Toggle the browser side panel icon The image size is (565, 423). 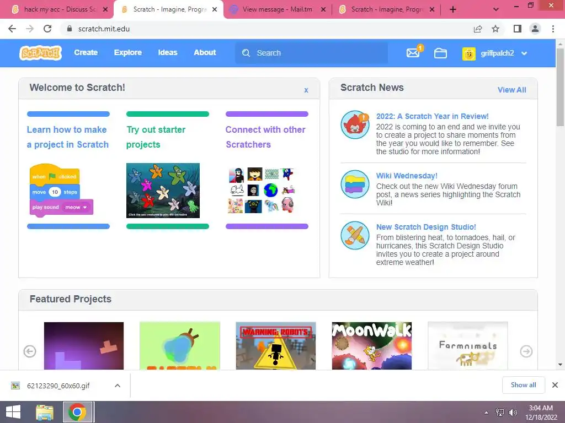(518, 29)
